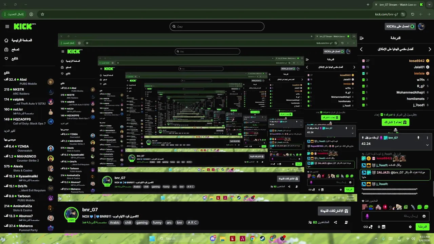434x244 pixels.
Task: Click the Kick search field
Action: (217, 26)
